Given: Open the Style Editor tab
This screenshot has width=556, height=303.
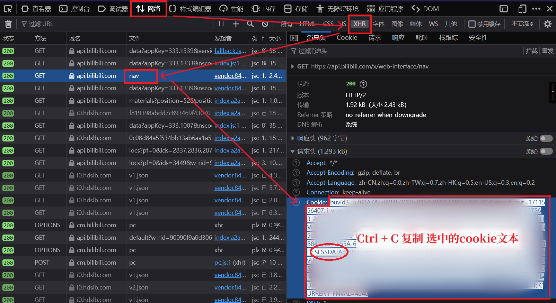Looking at the screenshot, I should coord(190,9).
